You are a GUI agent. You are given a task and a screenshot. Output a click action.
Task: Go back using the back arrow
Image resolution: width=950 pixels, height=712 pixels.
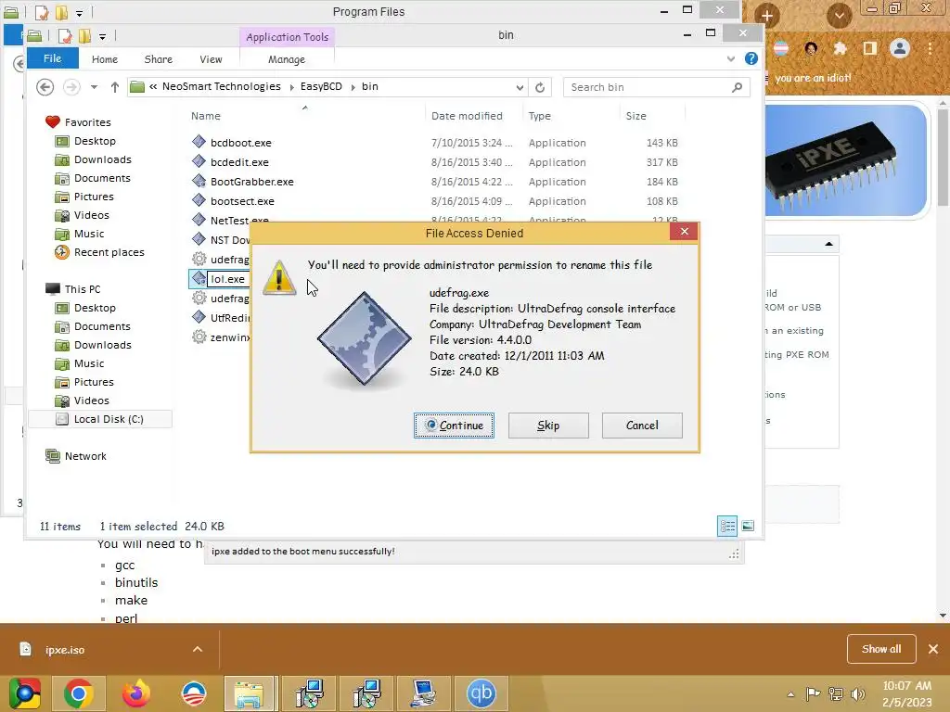tap(45, 87)
